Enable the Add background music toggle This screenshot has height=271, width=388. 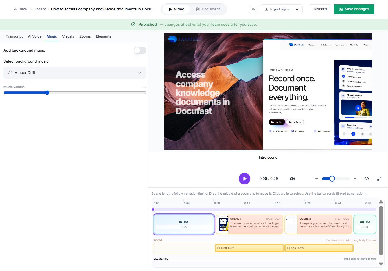point(140,50)
